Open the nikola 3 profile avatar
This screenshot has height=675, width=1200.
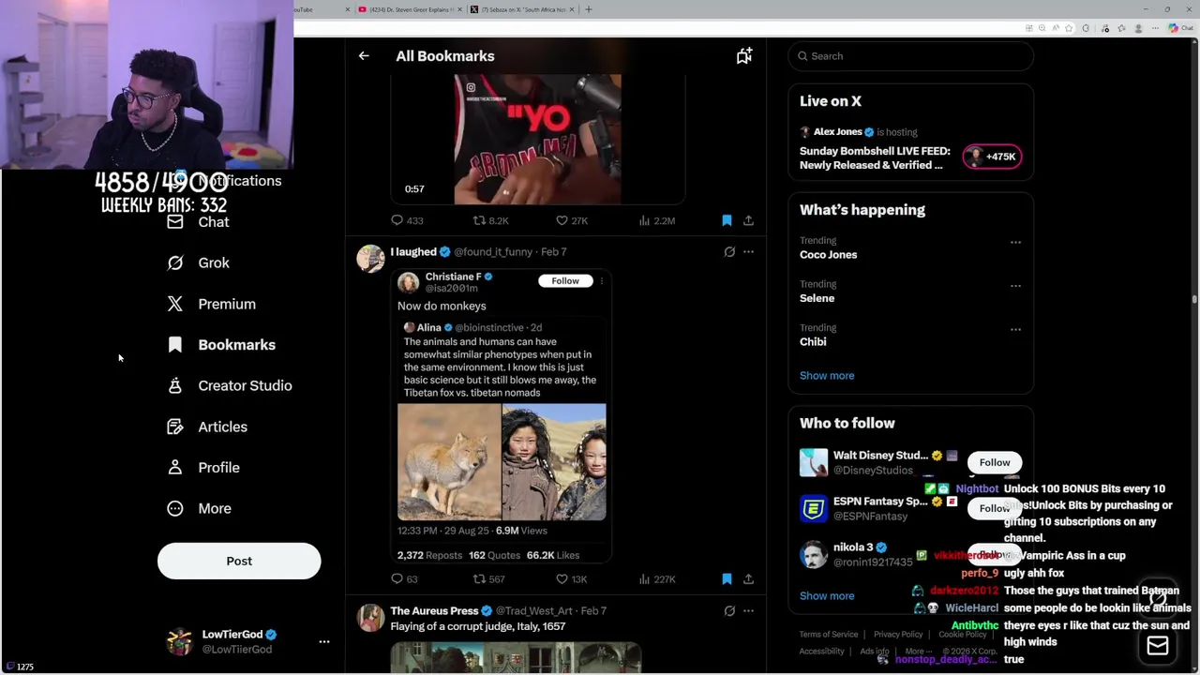(814, 555)
